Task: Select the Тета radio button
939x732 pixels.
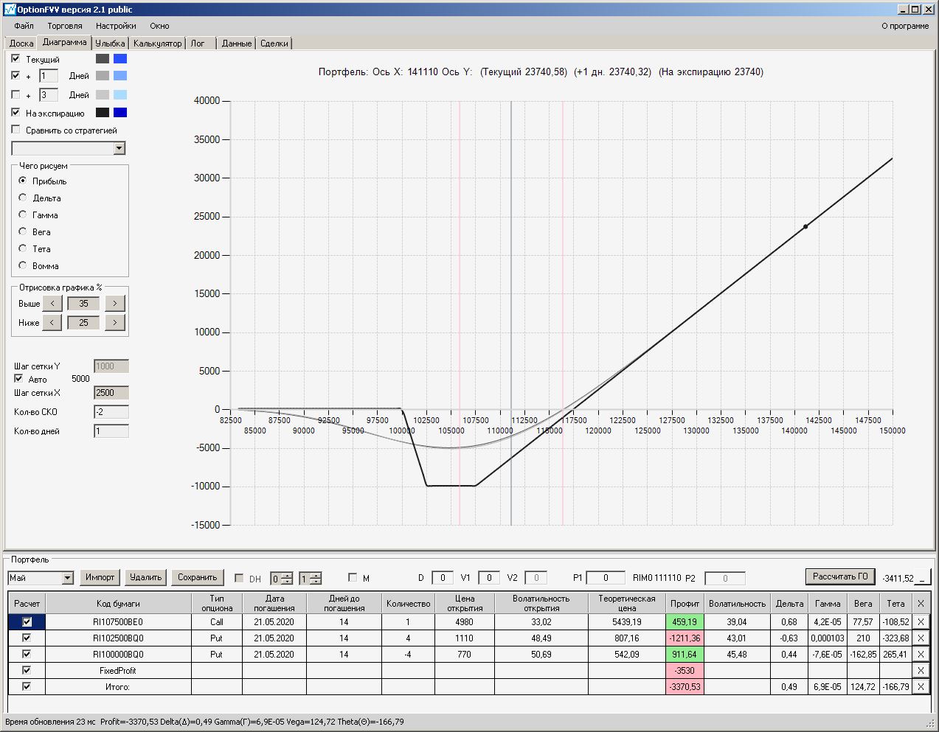Action: pos(23,248)
